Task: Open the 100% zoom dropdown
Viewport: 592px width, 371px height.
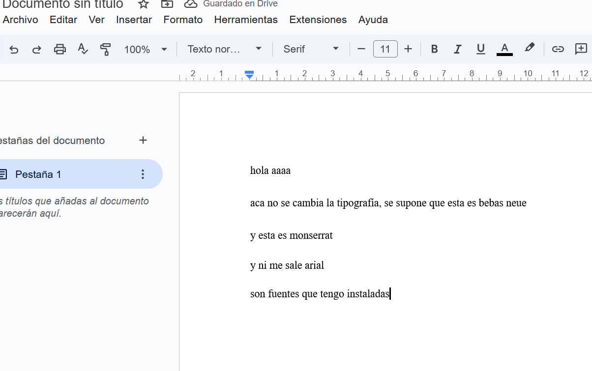Action: [x=146, y=49]
